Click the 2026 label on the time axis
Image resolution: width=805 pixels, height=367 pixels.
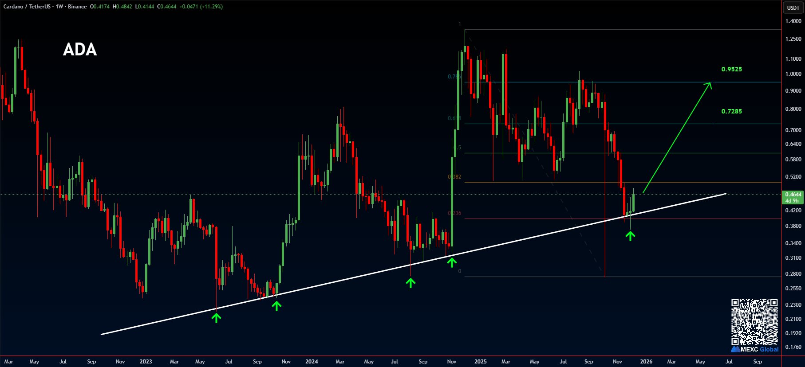[x=646, y=362]
